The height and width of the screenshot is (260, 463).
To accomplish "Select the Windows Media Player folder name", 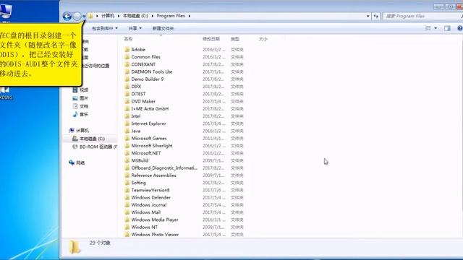I will [x=155, y=220].
